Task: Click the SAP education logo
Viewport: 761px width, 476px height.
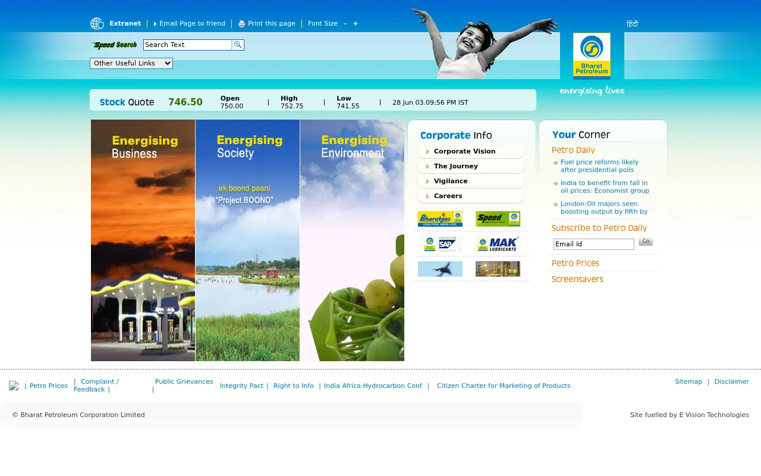Action: (x=440, y=244)
